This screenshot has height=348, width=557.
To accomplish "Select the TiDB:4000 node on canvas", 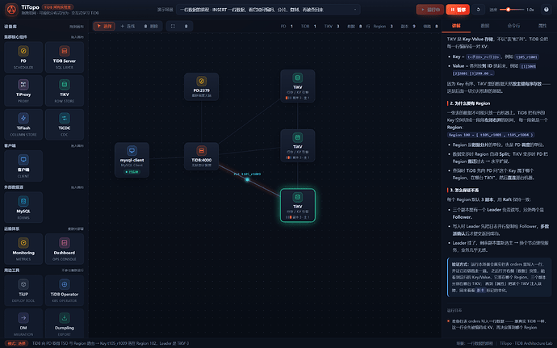I will coord(202,156).
